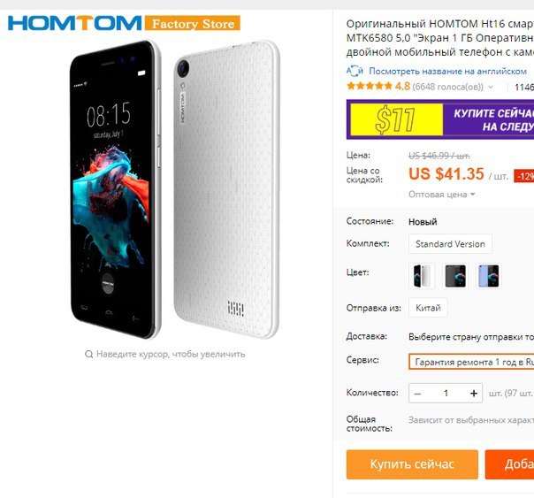This screenshot has width=534, height=498.
Task: Click the translate icon beside title link
Action: tap(355, 71)
